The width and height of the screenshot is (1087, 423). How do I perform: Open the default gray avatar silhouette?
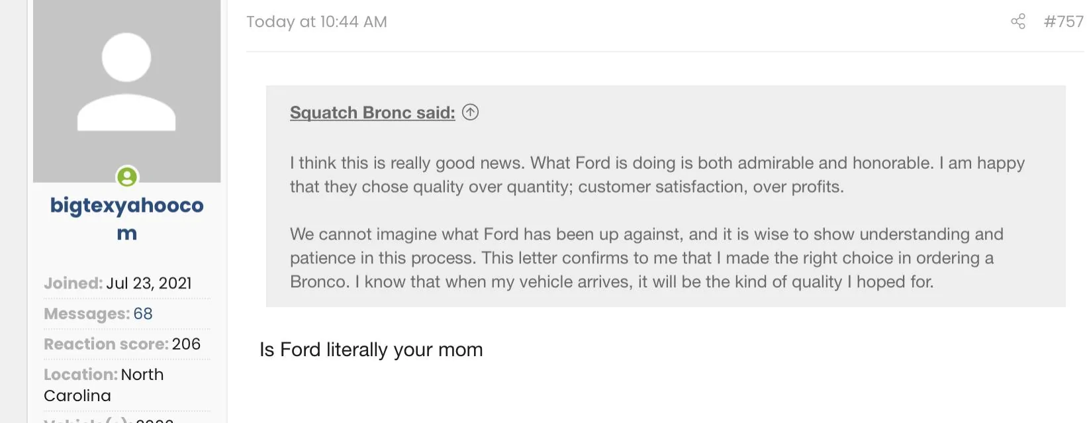click(x=127, y=91)
